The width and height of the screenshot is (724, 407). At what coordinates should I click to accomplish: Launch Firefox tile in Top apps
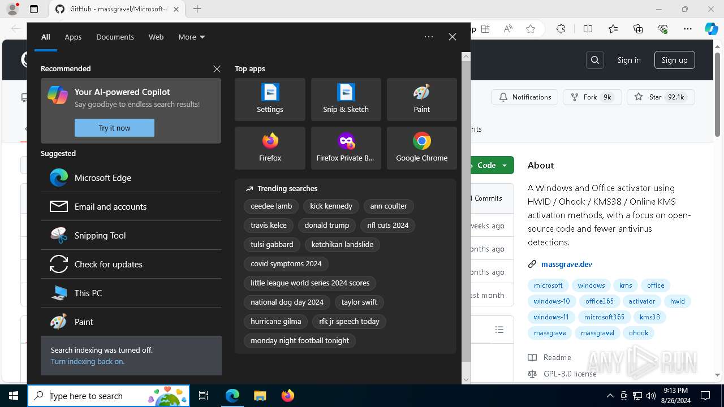[x=270, y=148]
